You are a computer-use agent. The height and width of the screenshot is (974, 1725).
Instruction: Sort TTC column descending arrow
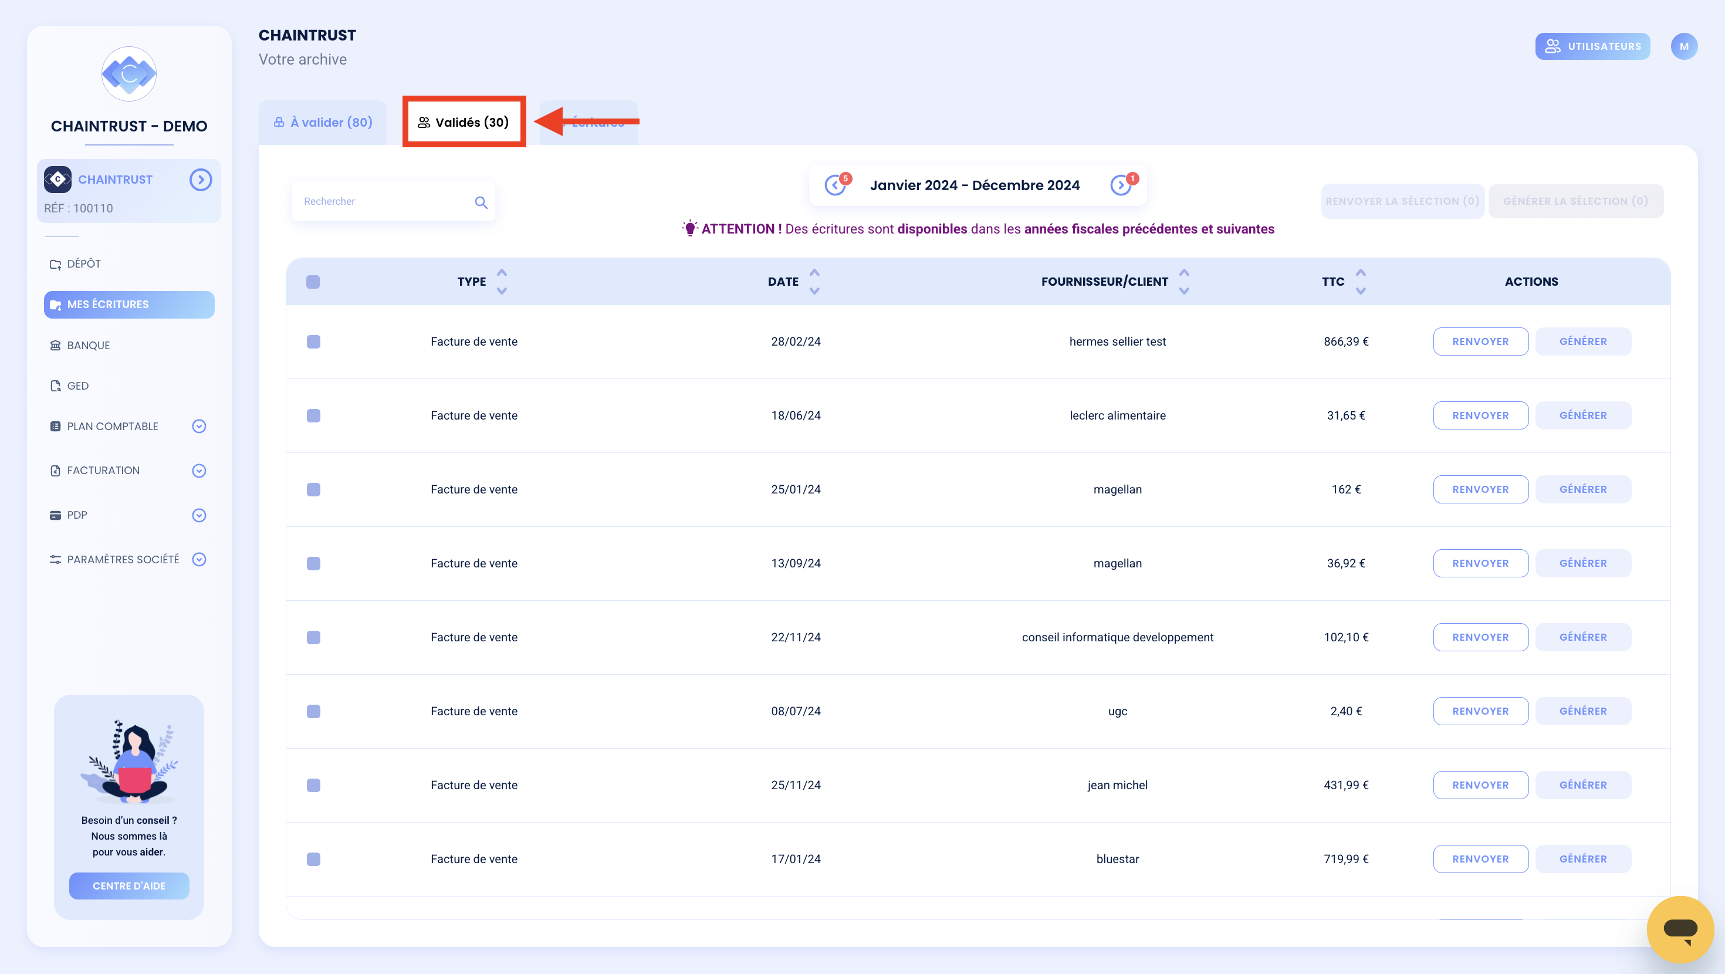[x=1361, y=290]
